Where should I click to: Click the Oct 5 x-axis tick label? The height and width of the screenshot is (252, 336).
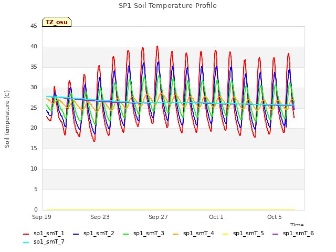pos(275,217)
